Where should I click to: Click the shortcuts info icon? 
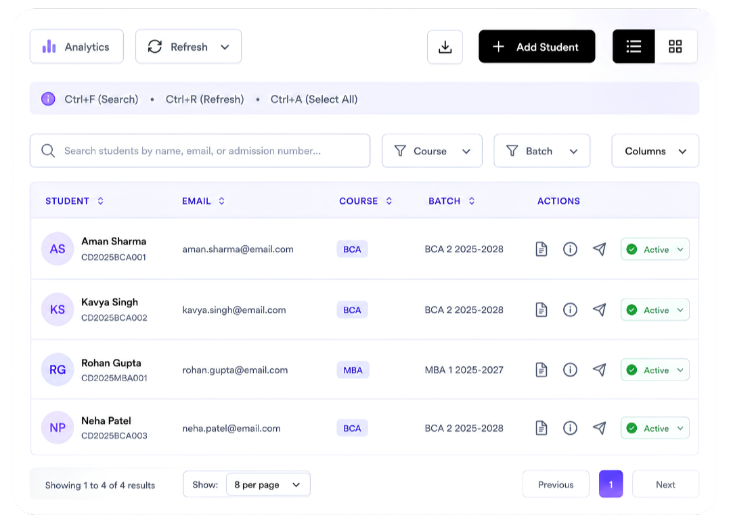pyautogui.click(x=48, y=99)
